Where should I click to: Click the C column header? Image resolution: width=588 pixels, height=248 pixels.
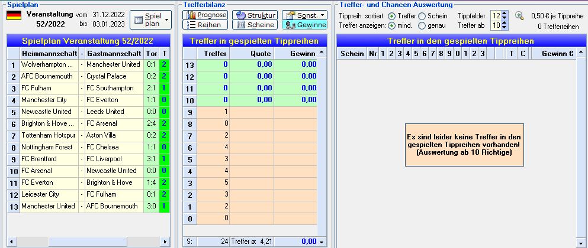pyautogui.click(x=523, y=54)
